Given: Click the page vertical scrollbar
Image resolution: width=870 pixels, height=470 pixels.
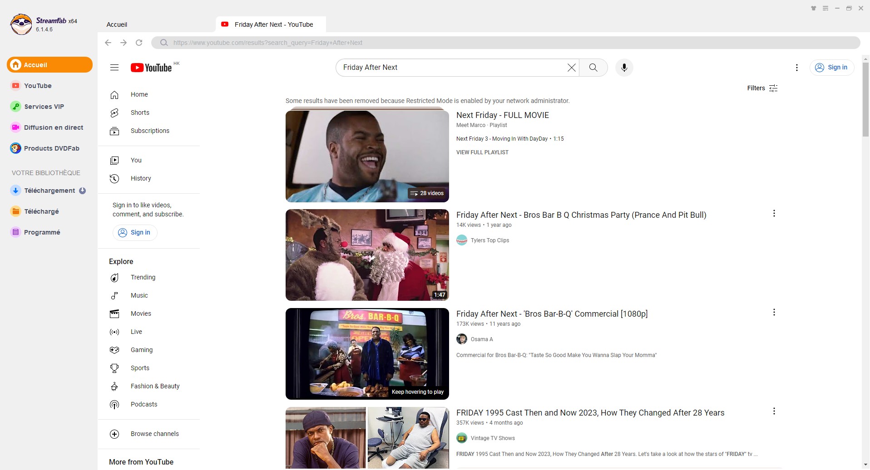Looking at the screenshot, I should pos(865,100).
